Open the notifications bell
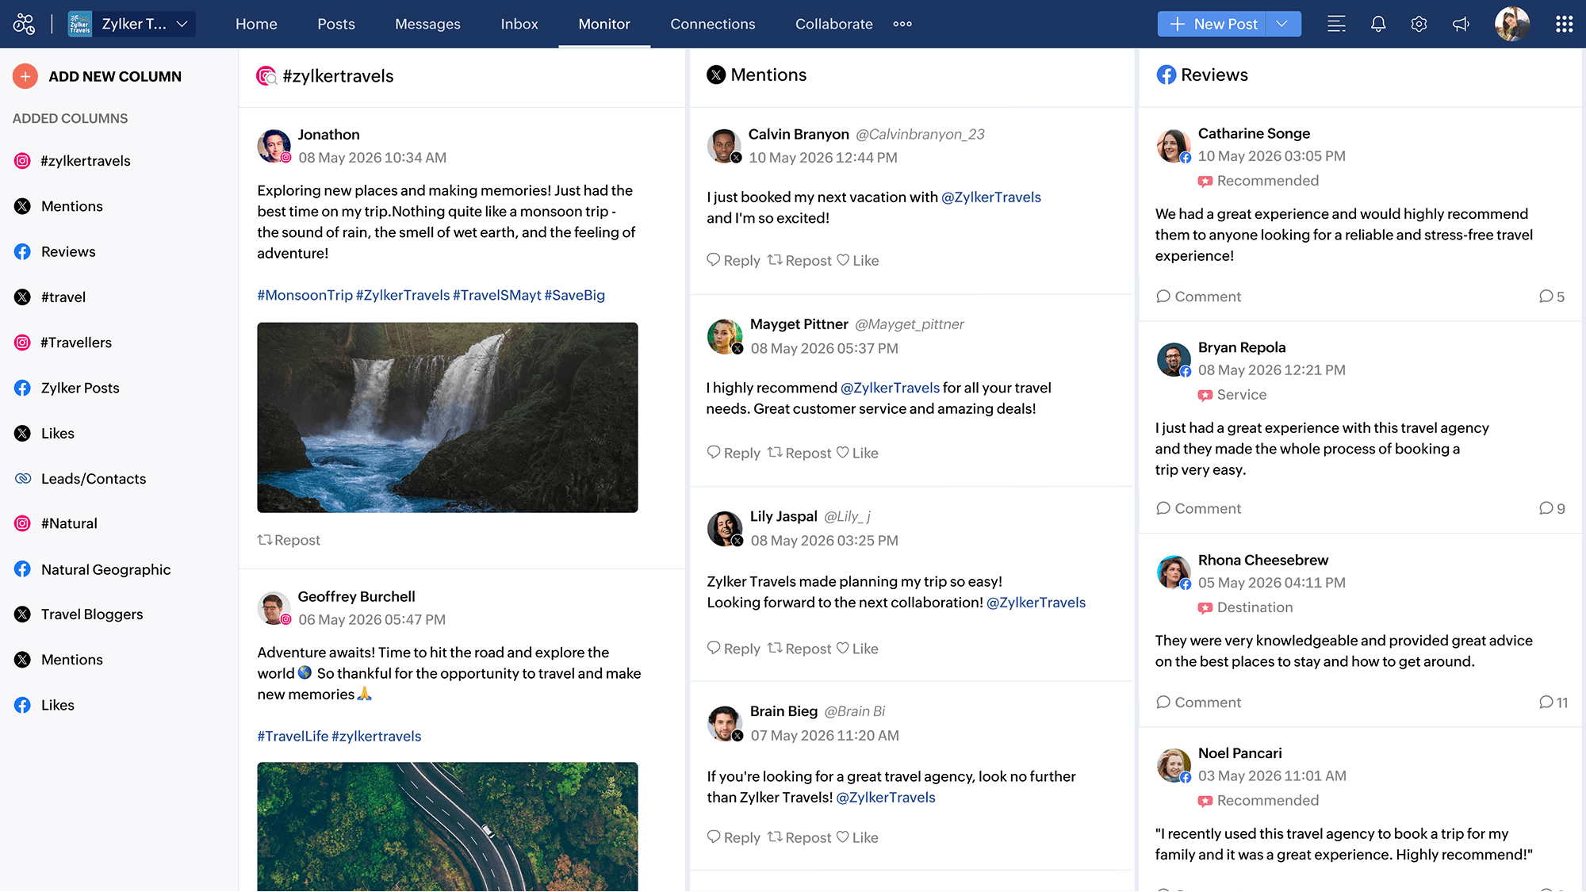The image size is (1586, 892). [x=1378, y=24]
